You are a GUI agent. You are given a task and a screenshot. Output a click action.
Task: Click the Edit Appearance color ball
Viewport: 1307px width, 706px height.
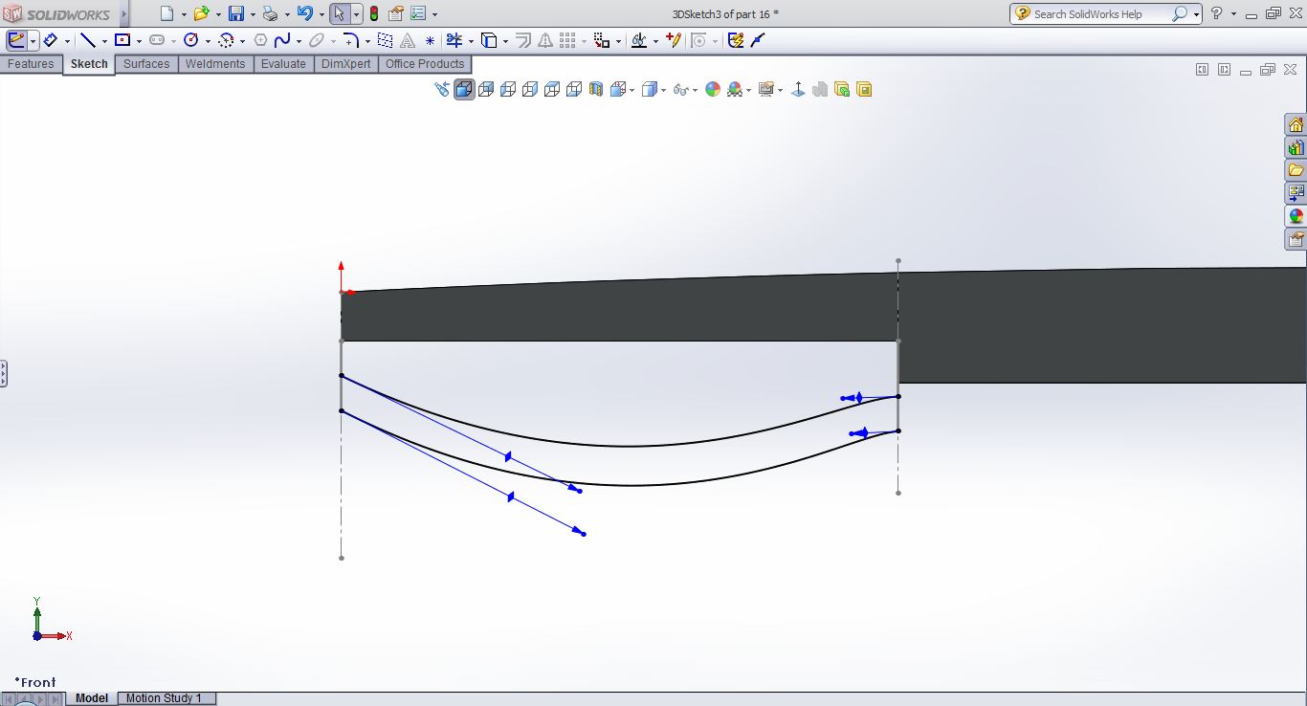(712, 89)
